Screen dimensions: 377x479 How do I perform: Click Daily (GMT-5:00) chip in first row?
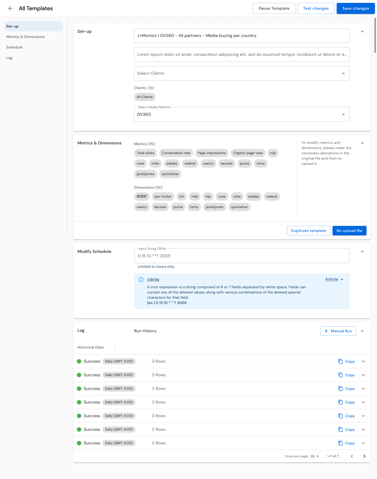coord(119,361)
